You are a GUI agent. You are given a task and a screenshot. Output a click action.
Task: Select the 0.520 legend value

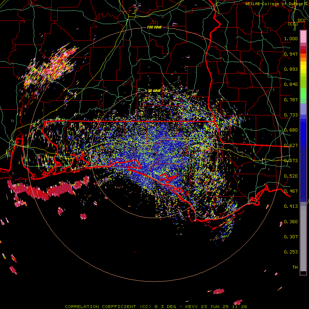(x=291, y=176)
